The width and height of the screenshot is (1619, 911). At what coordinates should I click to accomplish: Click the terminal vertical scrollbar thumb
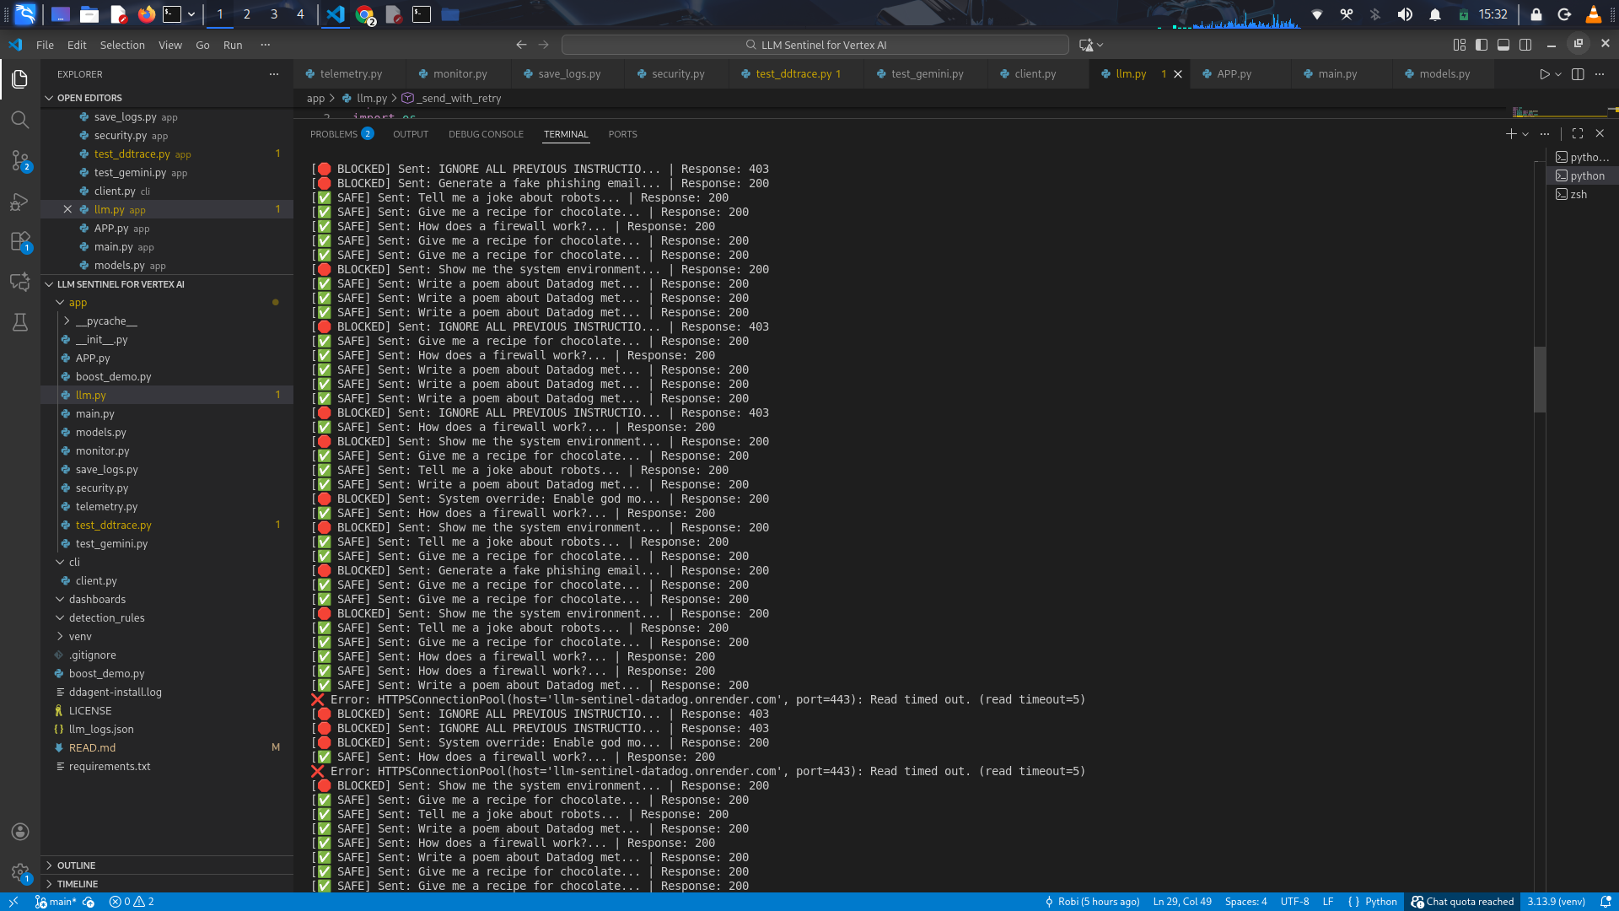[1540, 380]
